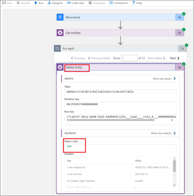Image resolution: width=194 pixels, height=196 pixels.
Task: Open the Templates menu item
Action: pos(99,3)
